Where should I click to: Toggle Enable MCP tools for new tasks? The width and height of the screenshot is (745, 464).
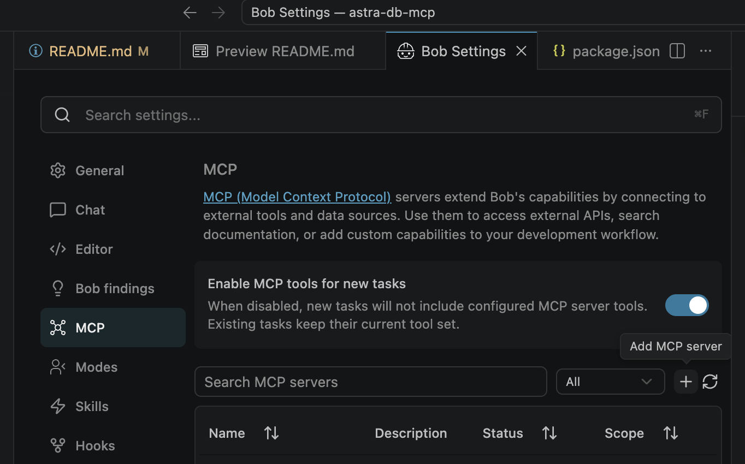(687, 306)
